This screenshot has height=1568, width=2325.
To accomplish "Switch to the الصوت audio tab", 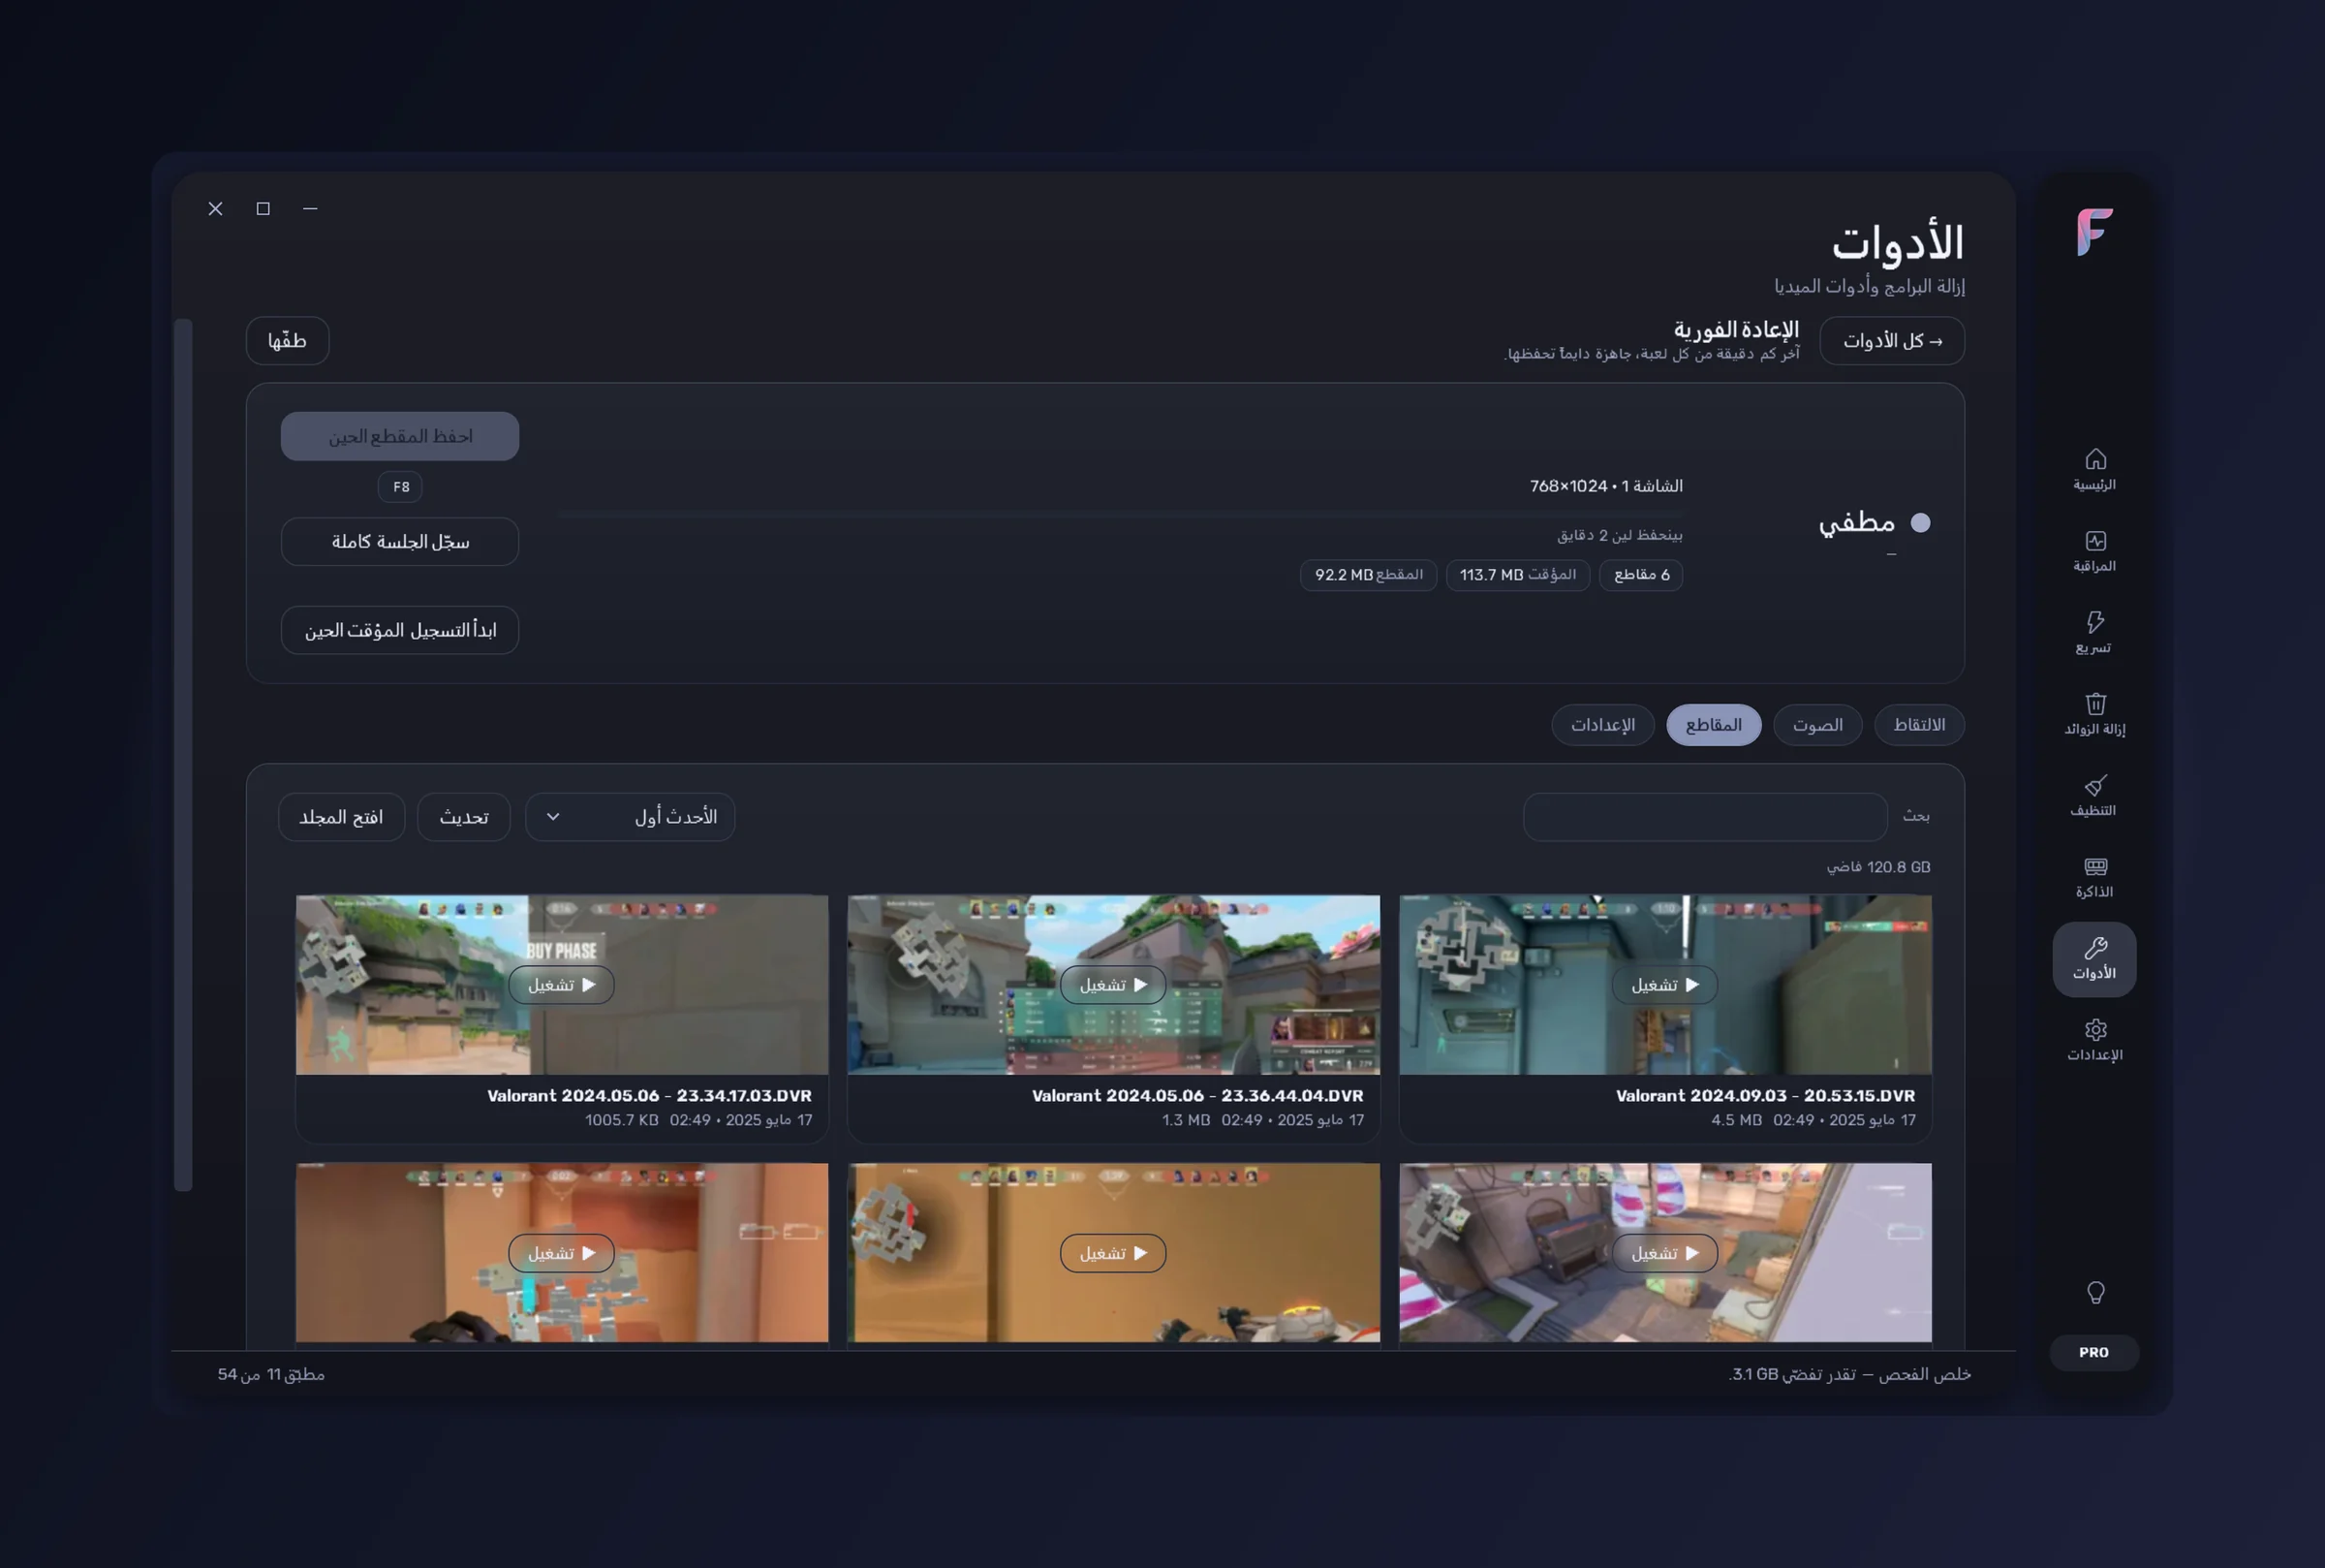I will point(1816,725).
